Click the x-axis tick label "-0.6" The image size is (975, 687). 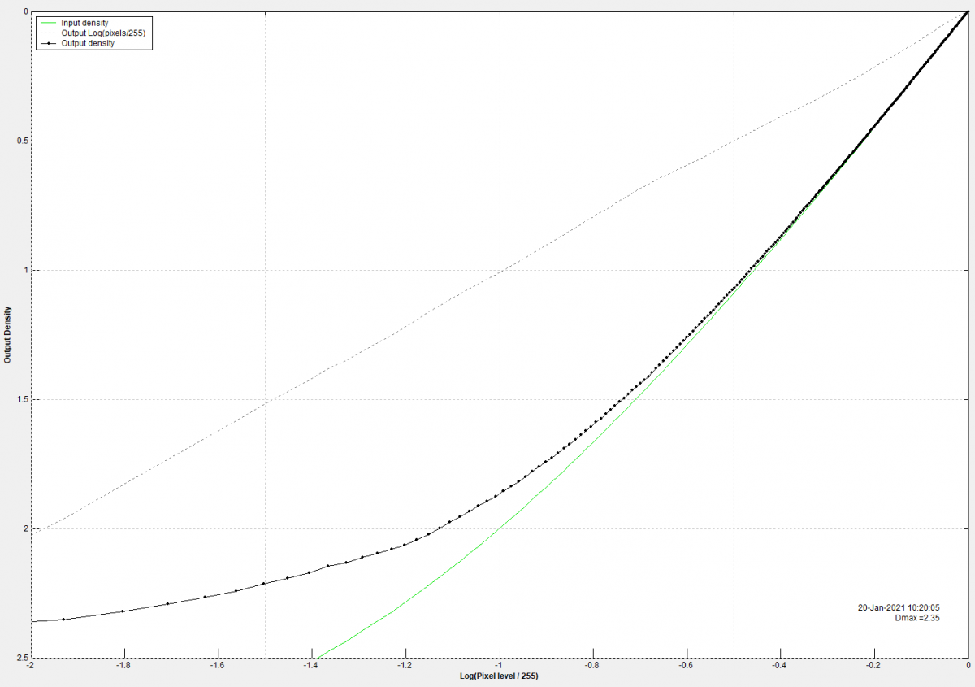click(687, 666)
